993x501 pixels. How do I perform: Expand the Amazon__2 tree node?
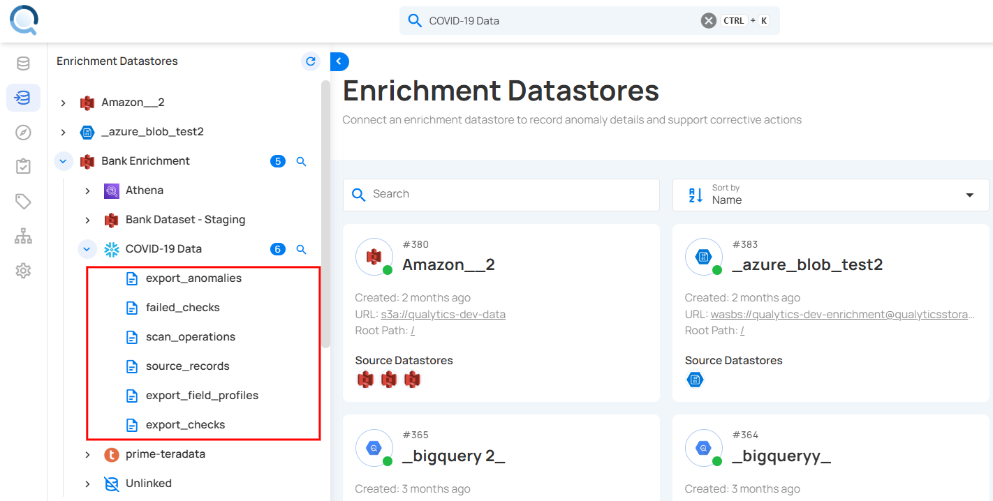64,103
